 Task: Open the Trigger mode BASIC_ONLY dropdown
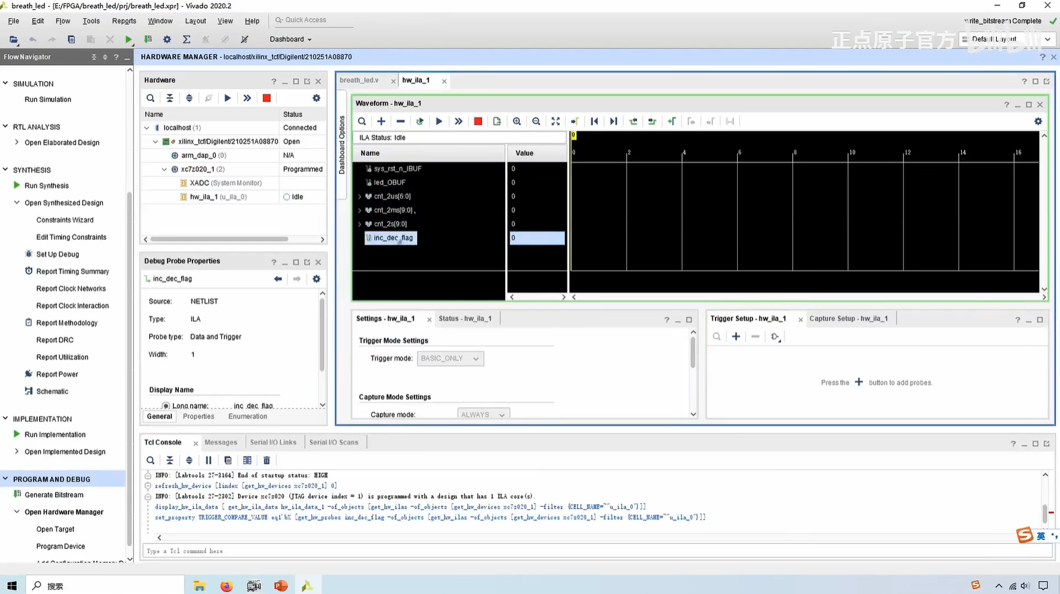[450, 359]
